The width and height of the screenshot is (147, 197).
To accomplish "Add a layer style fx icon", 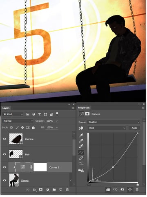I will [34, 190].
